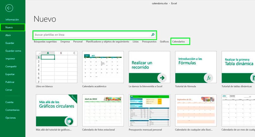
Task: Click Planificadores y objetos de seguimiento link
Action: coord(108,42)
